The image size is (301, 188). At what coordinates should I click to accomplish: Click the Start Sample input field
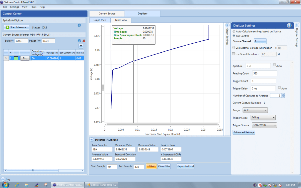[112, 167]
